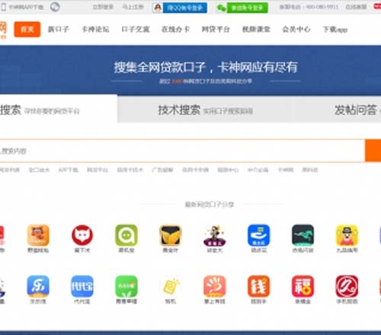Open the red cat-face app icon
The height and width of the screenshot is (335, 381).
[x=82, y=235]
